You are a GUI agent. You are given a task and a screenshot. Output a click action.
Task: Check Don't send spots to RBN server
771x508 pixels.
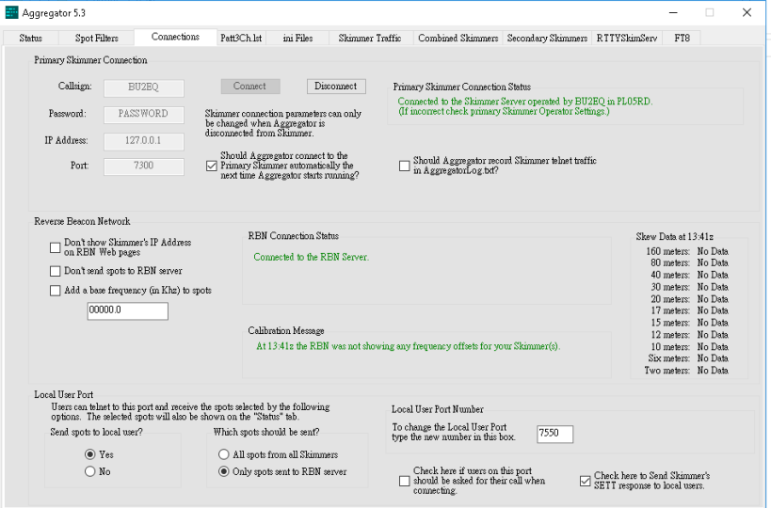pyautogui.click(x=55, y=271)
